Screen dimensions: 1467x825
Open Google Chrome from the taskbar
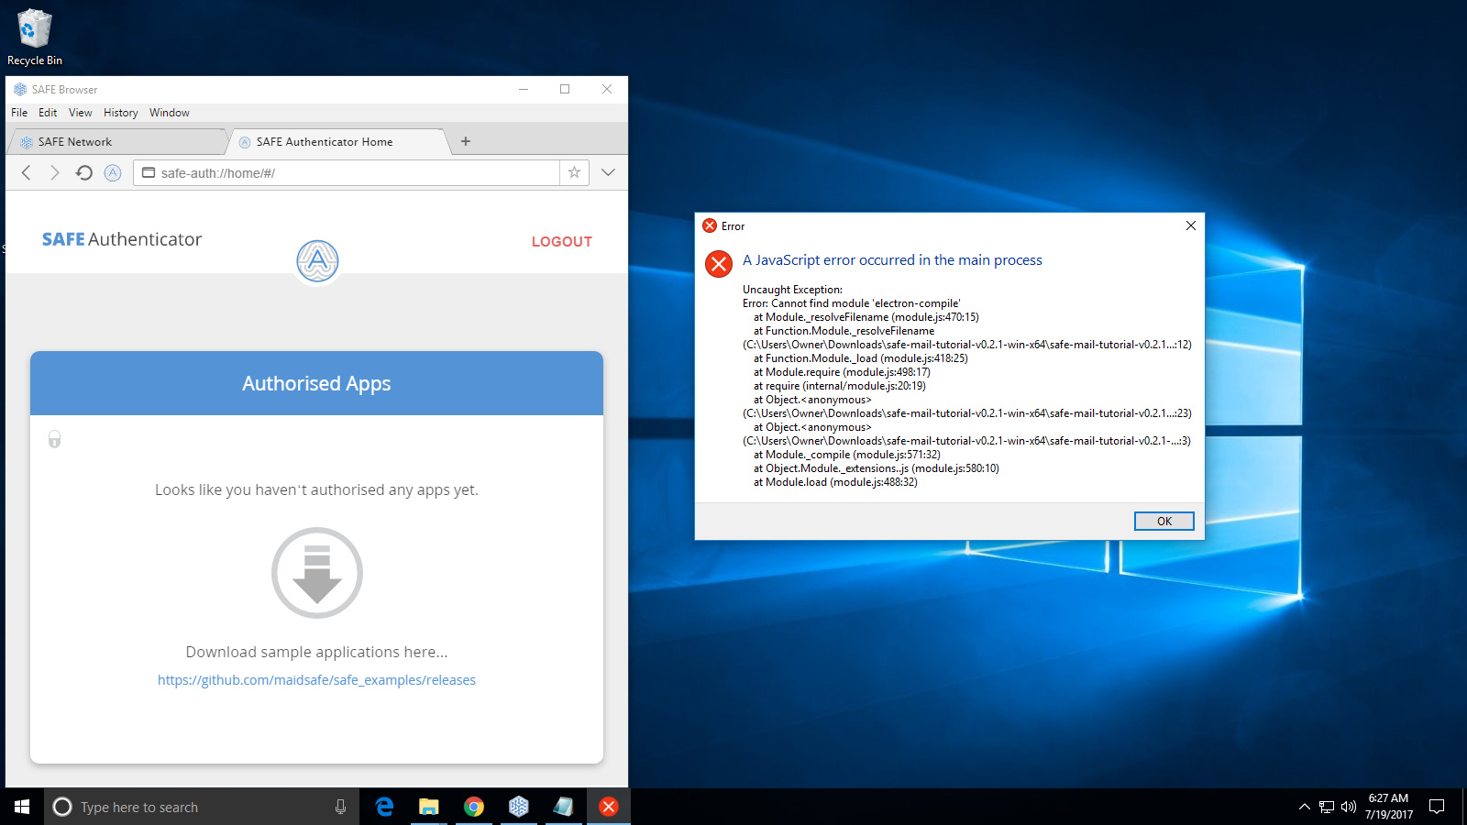point(473,807)
